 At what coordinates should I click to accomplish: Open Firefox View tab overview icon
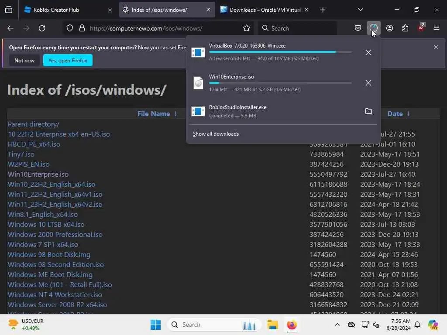tap(9, 10)
